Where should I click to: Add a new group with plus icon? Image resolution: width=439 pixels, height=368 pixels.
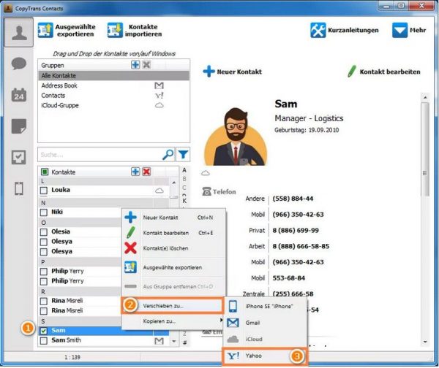click(135, 65)
